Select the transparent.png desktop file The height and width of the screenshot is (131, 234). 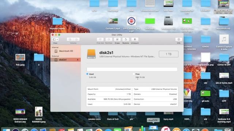205,57
